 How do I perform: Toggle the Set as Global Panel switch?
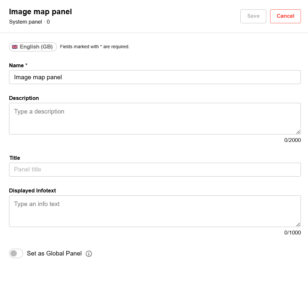click(16, 254)
